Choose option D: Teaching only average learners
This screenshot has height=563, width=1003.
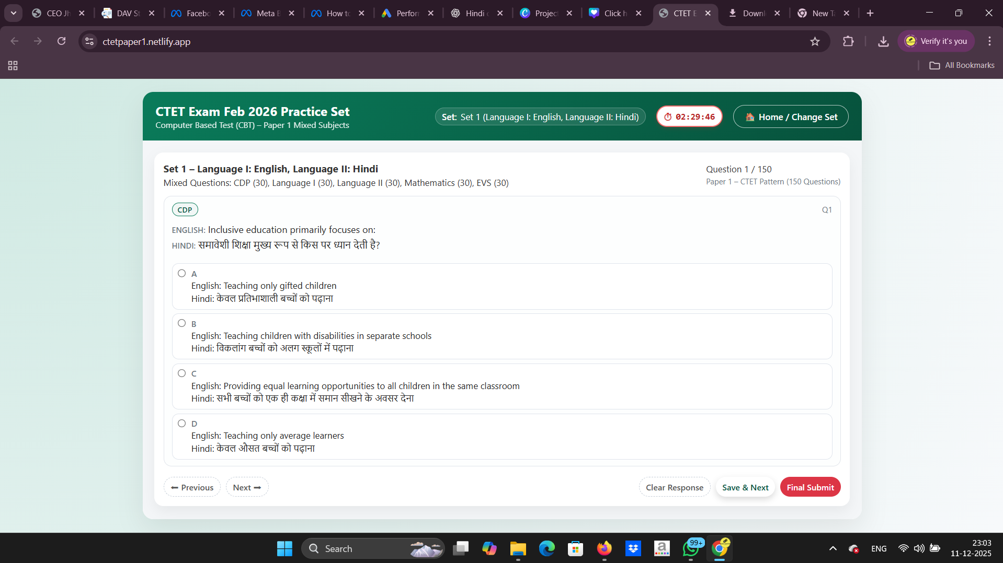[x=181, y=423]
